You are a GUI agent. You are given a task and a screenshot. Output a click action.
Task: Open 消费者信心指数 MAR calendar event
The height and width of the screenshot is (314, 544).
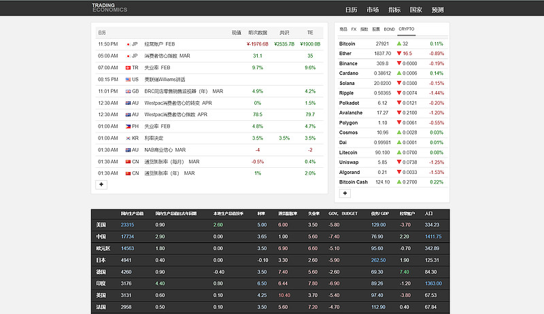coord(167,56)
